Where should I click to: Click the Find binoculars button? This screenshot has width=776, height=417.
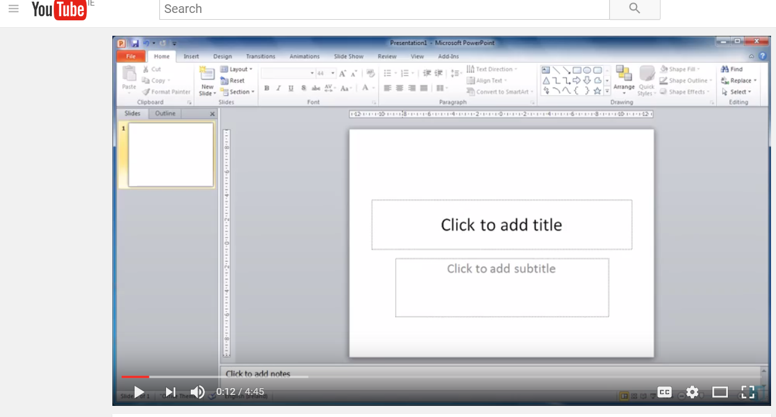point(732,70)
